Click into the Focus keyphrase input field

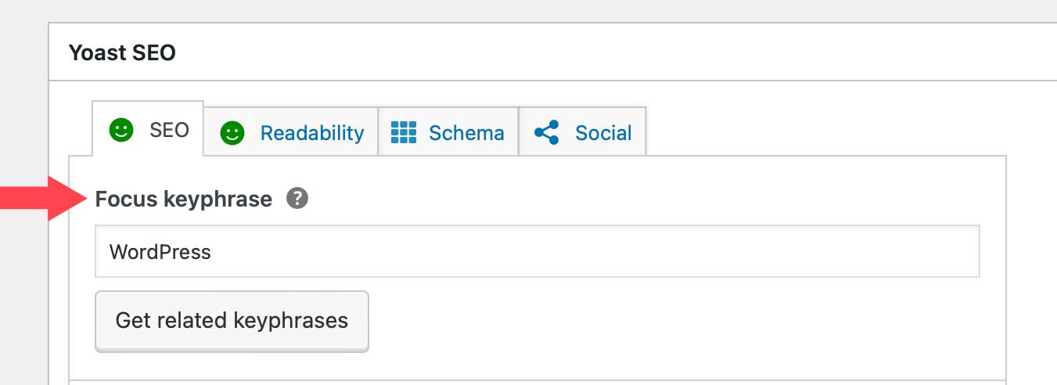click(x=537, y=252)
